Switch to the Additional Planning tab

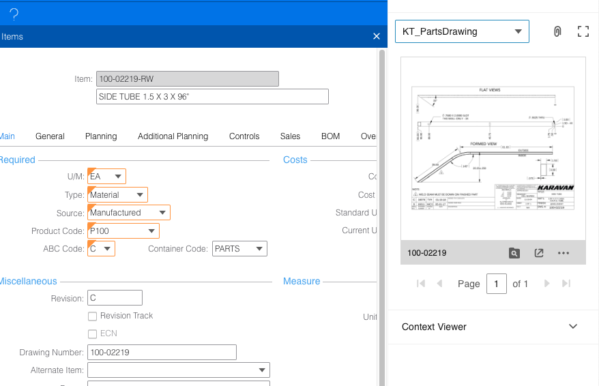tap(173, 136)
